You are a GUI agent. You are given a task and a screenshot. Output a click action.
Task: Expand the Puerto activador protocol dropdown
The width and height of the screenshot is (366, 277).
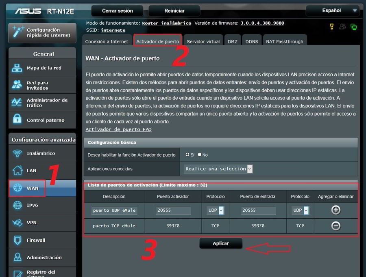221,210
